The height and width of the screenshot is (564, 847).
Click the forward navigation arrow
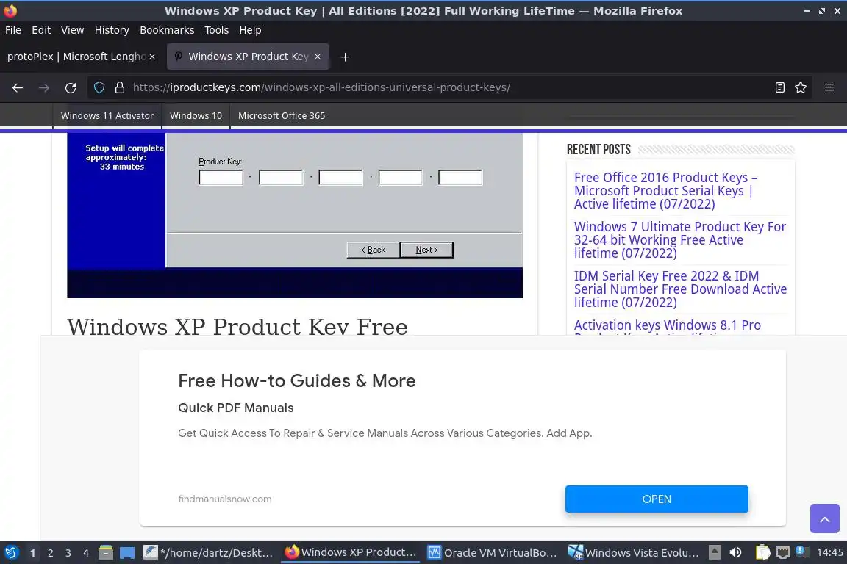tap(44, 87)
